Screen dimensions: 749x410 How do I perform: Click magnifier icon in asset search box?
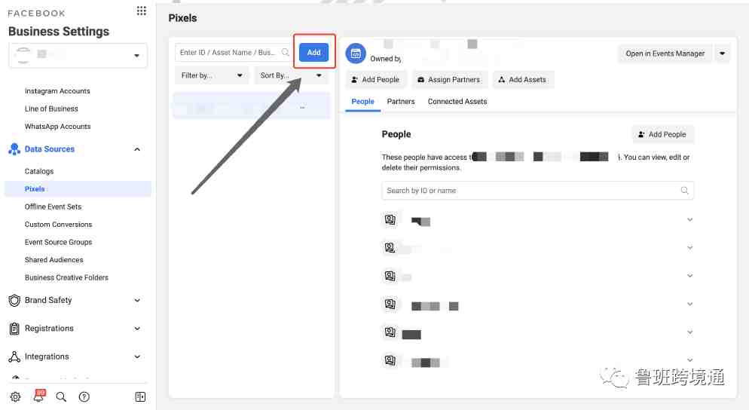[285, 52]
